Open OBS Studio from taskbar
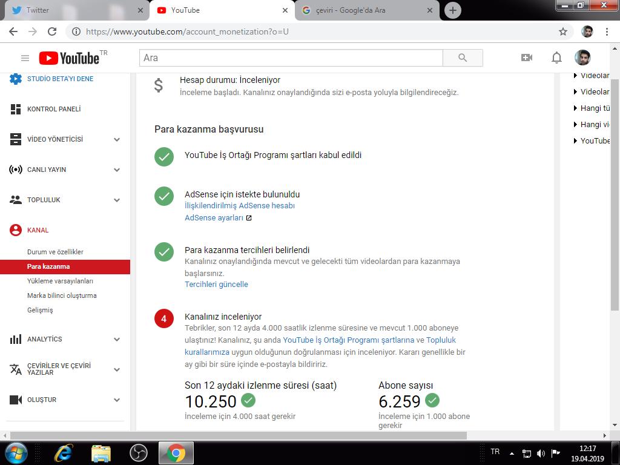This screenshot has height=465, width=620. pos(139,453)
